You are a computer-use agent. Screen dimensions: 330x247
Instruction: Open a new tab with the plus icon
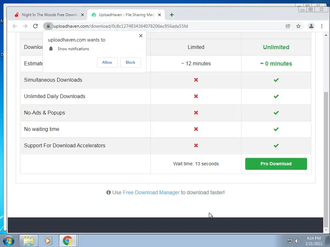[172, 15]
